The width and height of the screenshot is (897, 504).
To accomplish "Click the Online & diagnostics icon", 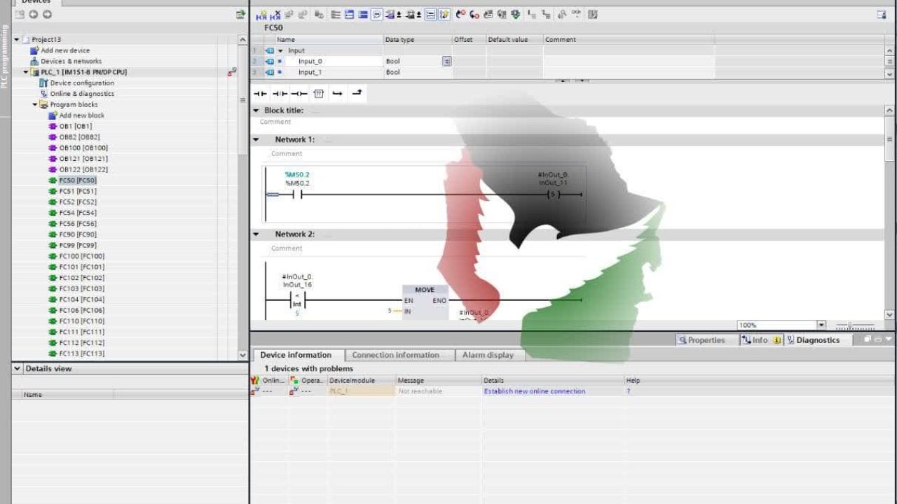I will tap(43, 93).
